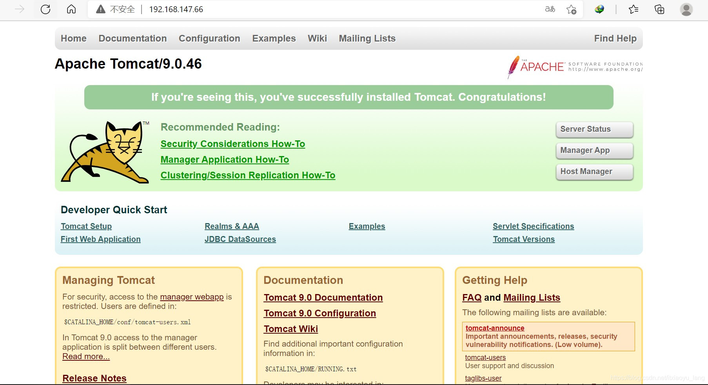Screen dimensions: 708x385
Task: Click the not-secure warning triangle icon
Action: click(x=101, y=9)
